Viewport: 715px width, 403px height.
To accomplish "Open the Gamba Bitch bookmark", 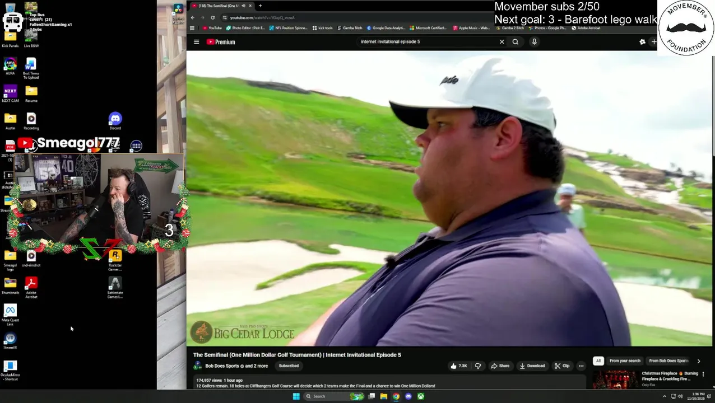I will click(350, 28).
